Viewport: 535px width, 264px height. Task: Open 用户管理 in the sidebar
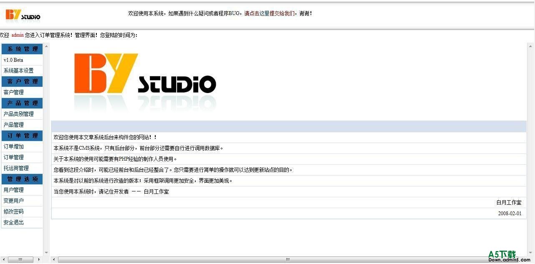click(13, 190)
